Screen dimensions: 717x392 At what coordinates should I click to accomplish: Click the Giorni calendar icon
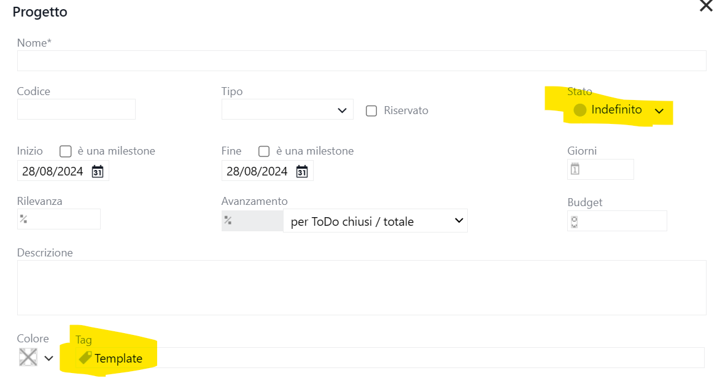[x=575, y=169]
